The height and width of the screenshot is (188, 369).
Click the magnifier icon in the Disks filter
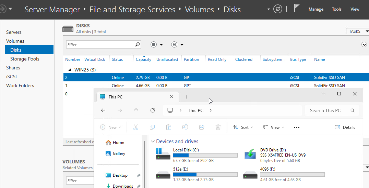(x=138, y=44)
